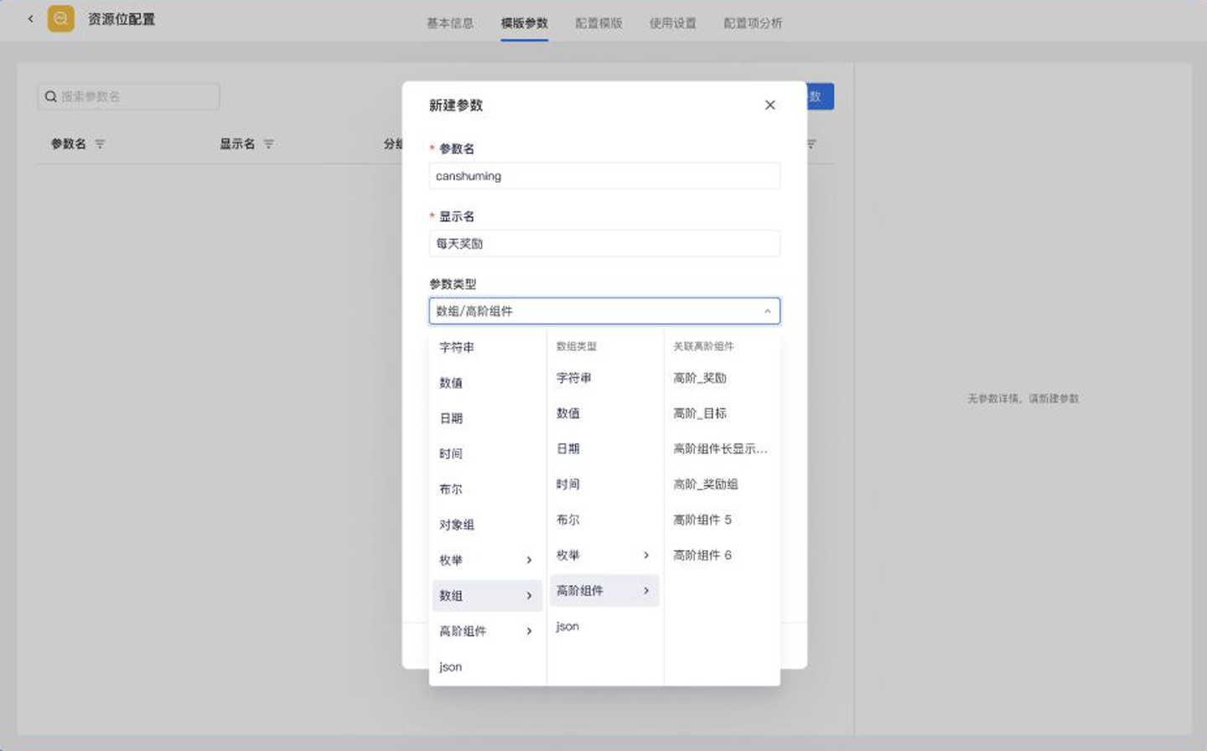1207x751 pixels.
Task: Open the 配置模版 tab
Action: (598, 23)
